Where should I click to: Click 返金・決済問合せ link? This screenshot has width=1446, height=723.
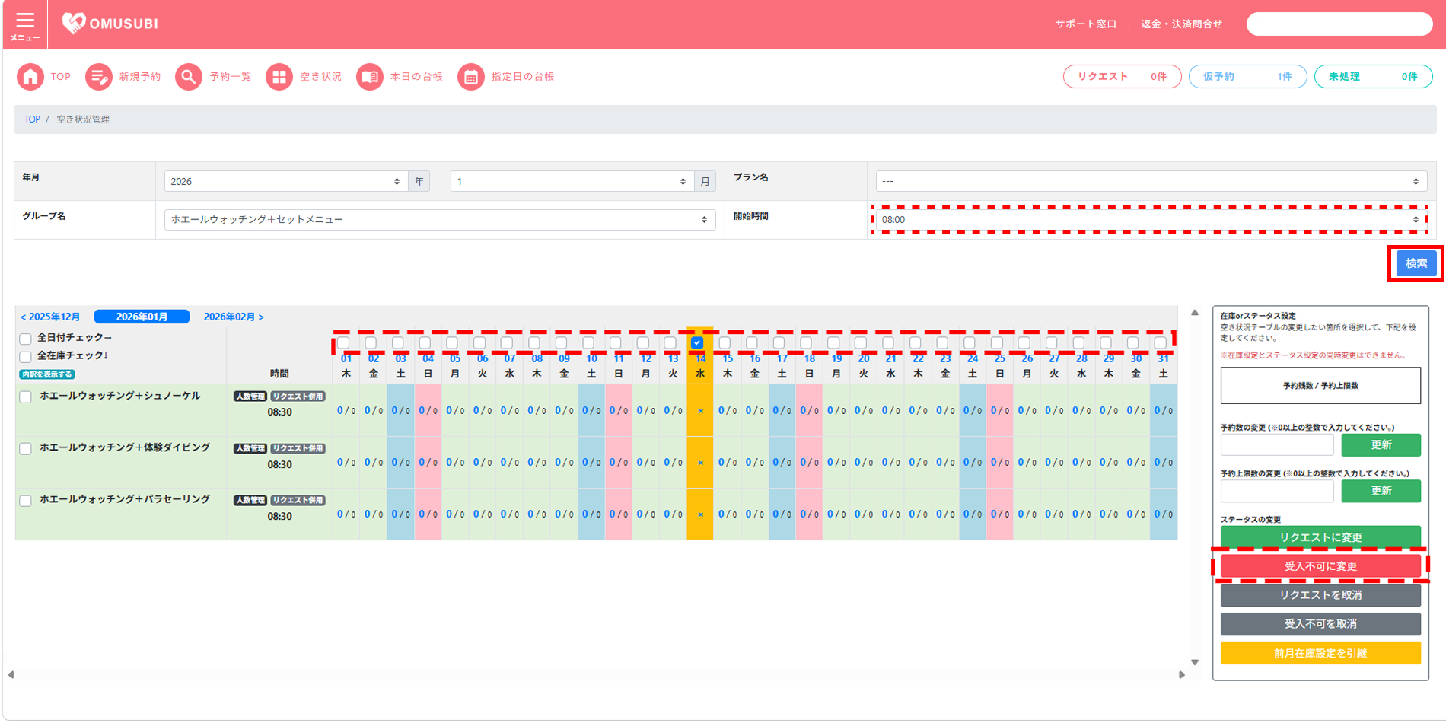click(x=1181, y=24)
